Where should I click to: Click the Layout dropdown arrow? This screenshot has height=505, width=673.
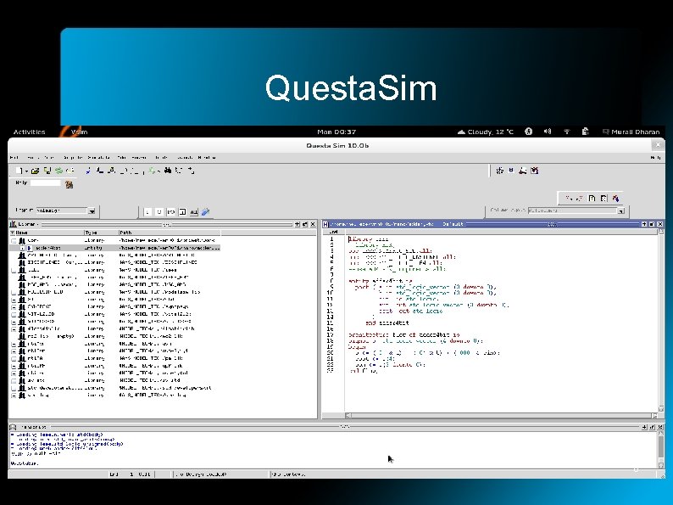point(92,210)
